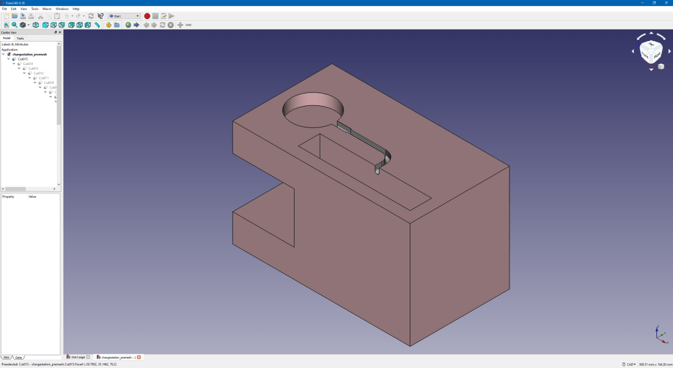
Task: Open the CAD navigation style dropdown
Action: click(x=631, y=362)
